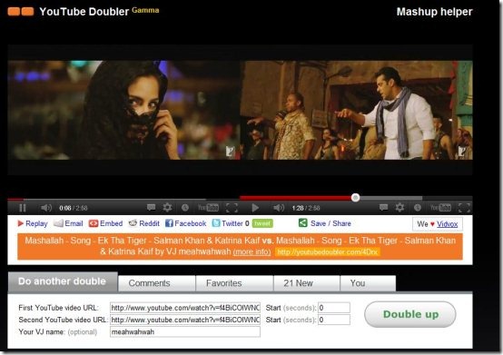
Task: Click the right video's progress scrubber
Action: pos(355,198)
